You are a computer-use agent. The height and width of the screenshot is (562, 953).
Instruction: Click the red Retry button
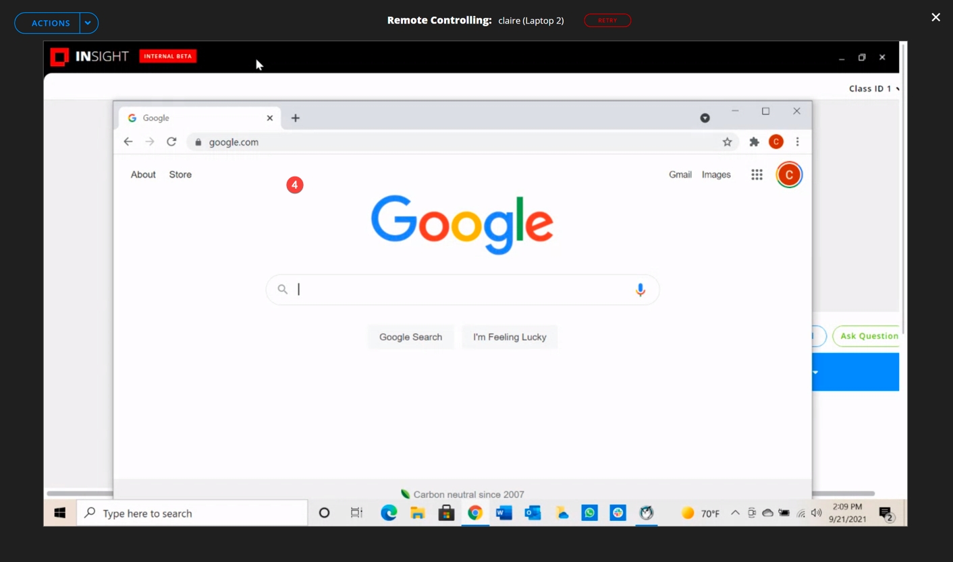point(607,20)
